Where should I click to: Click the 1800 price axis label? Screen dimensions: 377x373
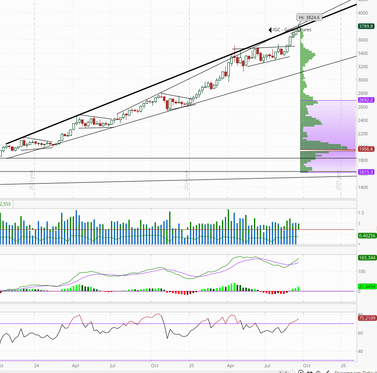[x=363, y=160]
